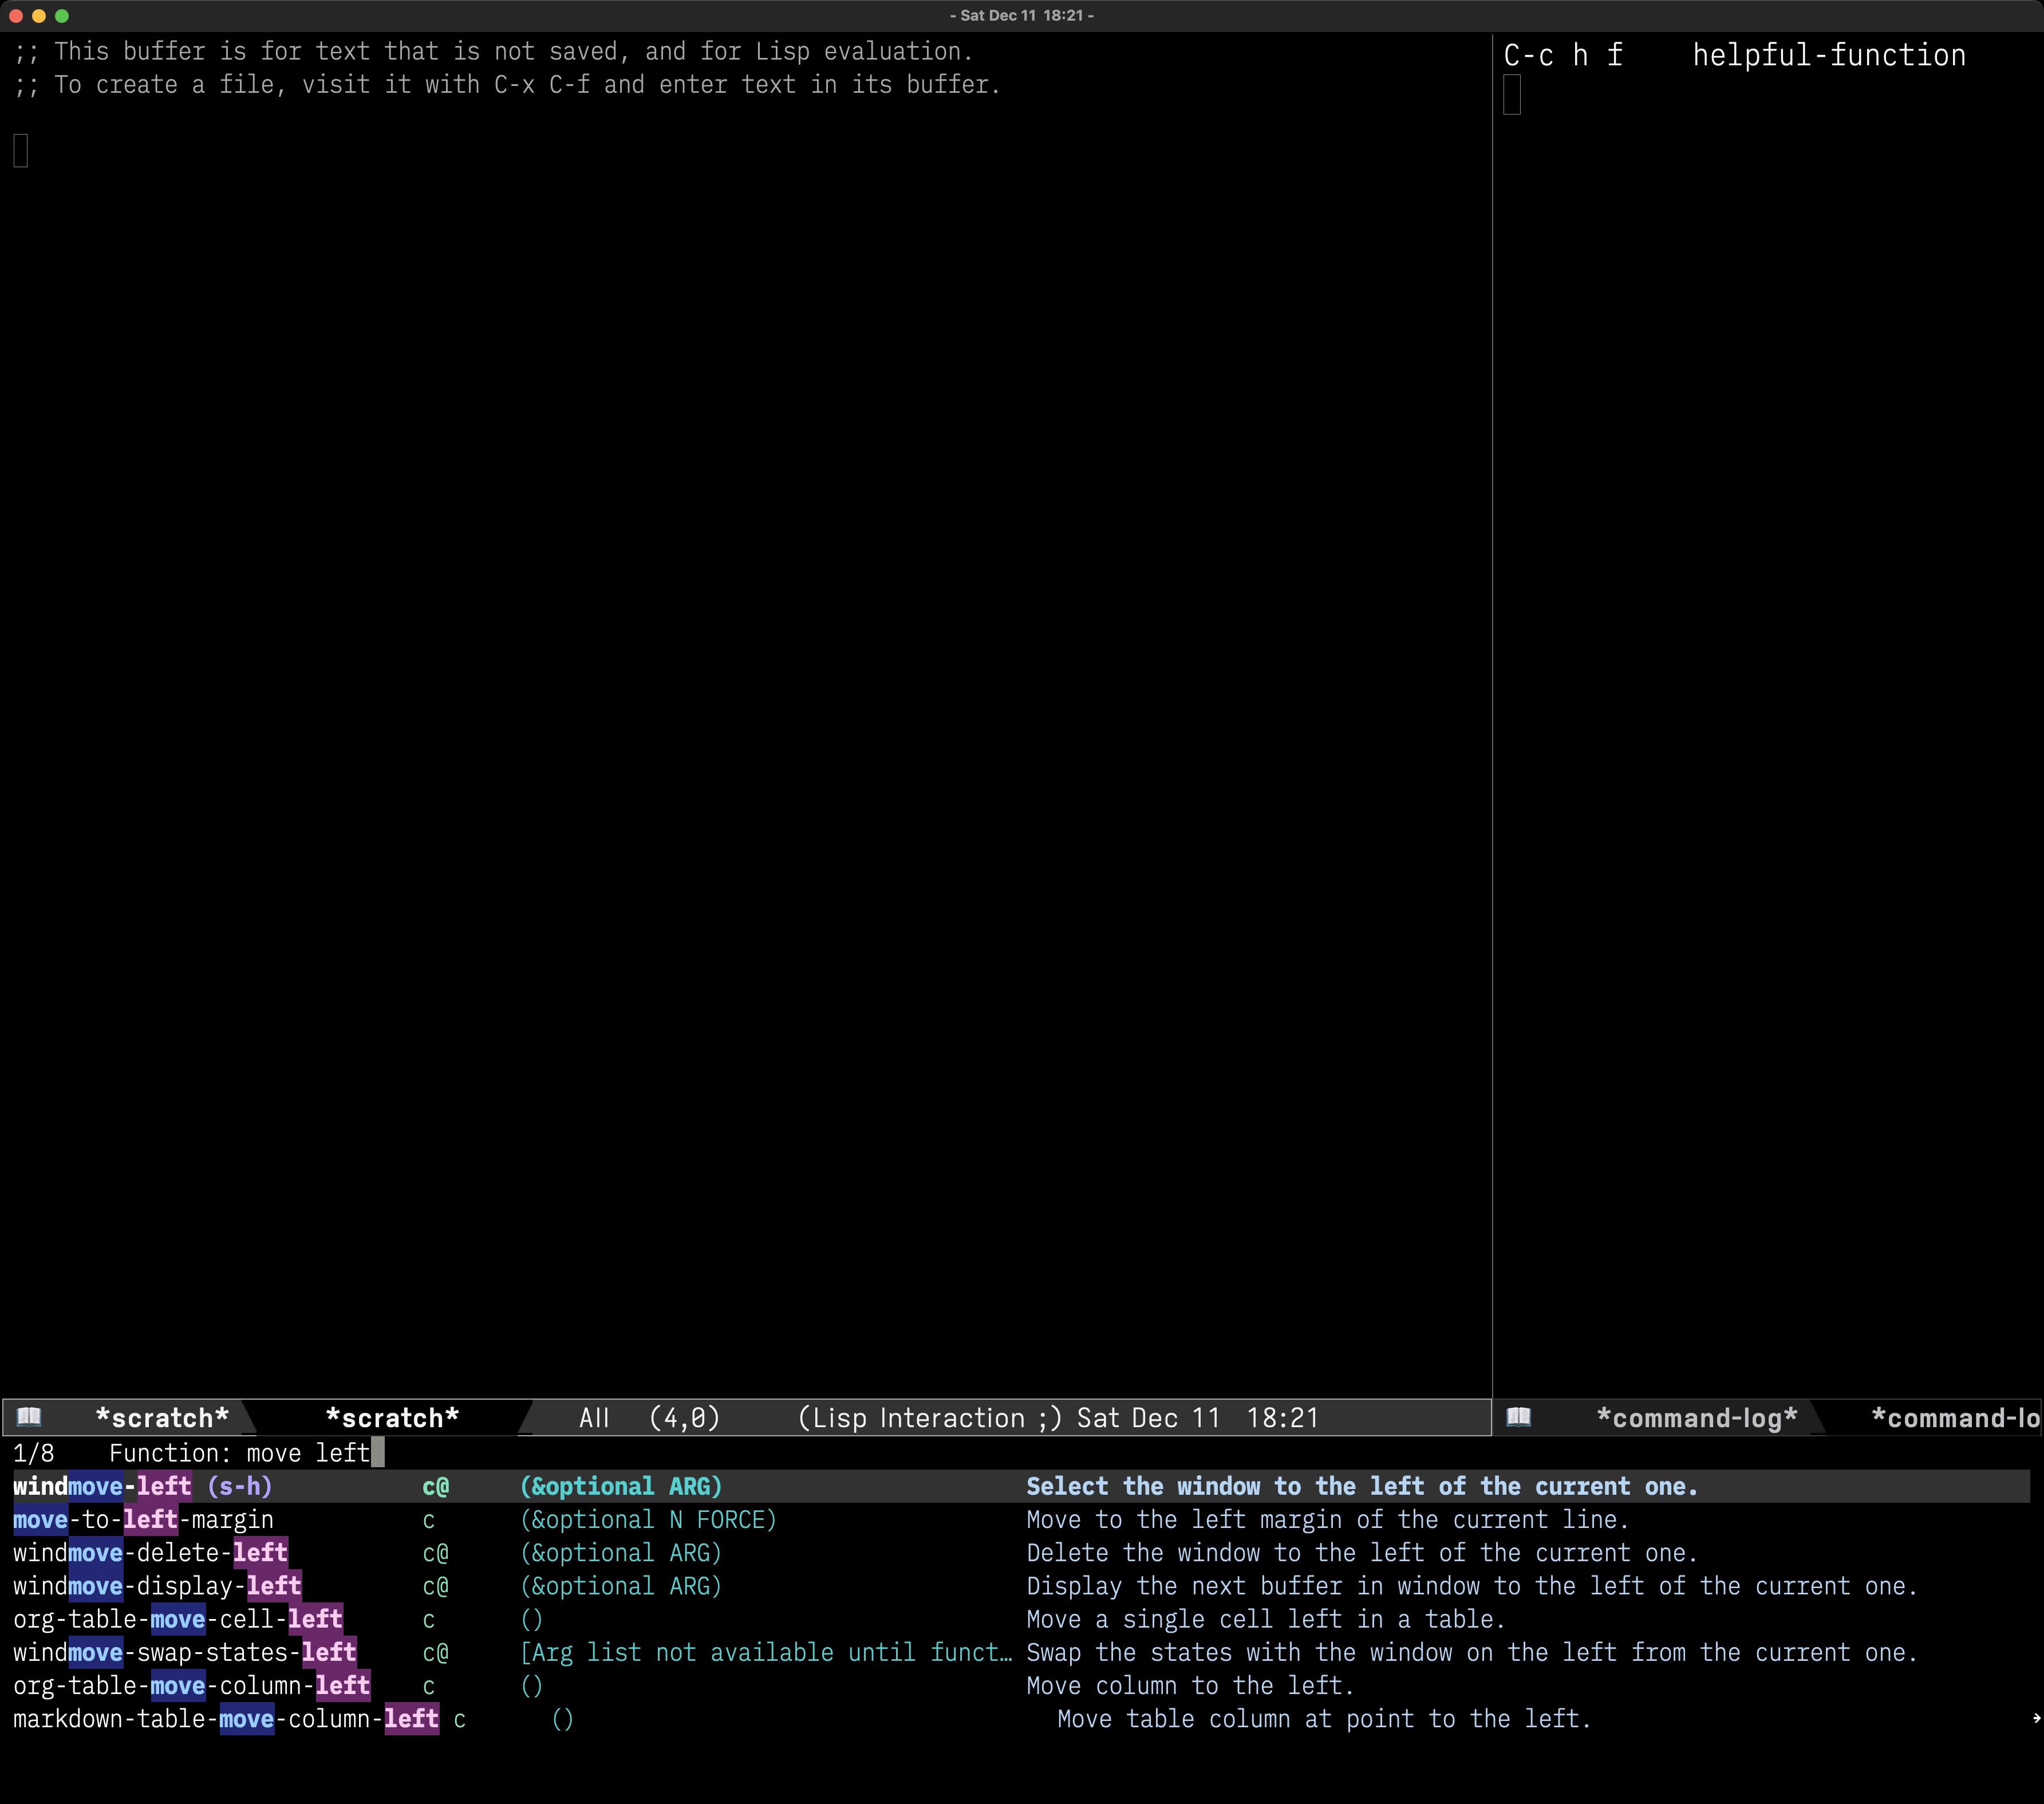Click the Lisp Interaction major mode indicator
The width and height of the screenshot is (2044, 1804).
click(x=929, y=1418)
